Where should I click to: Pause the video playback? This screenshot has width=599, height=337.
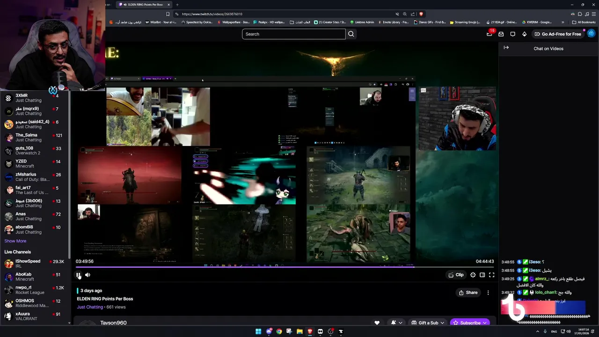tap(79, 275)
